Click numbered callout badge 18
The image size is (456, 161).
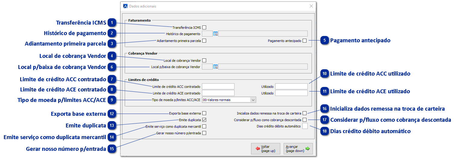pos(325,131)
